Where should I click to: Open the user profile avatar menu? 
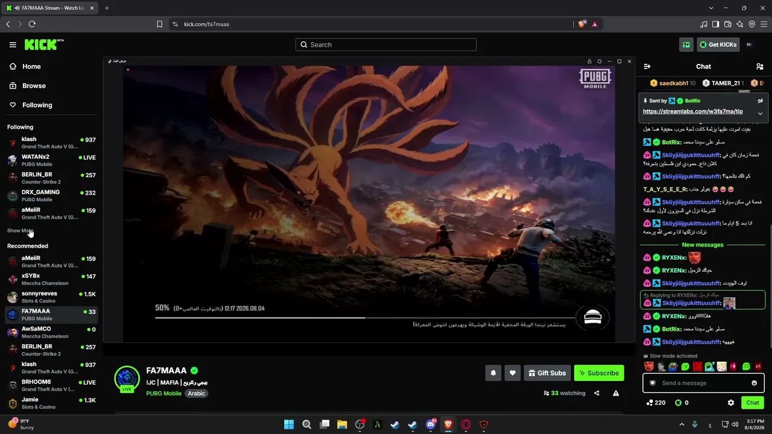750,45
